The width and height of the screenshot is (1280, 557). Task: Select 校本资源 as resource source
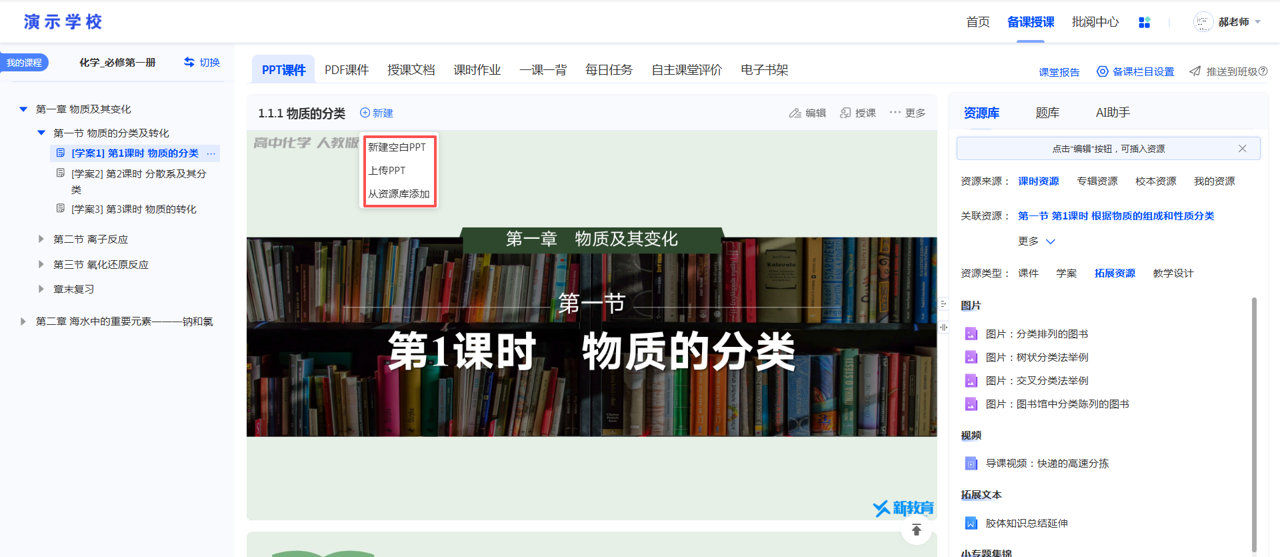[x=1156, y=181]
